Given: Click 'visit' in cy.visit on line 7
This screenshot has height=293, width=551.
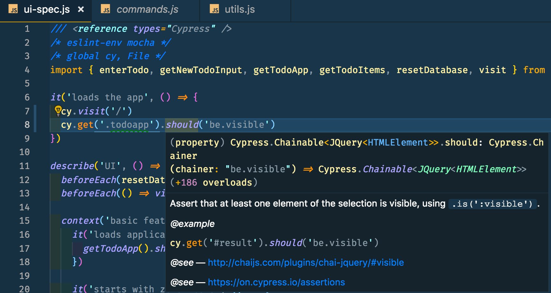Looking at the screenshot, I should coord(91,111).
